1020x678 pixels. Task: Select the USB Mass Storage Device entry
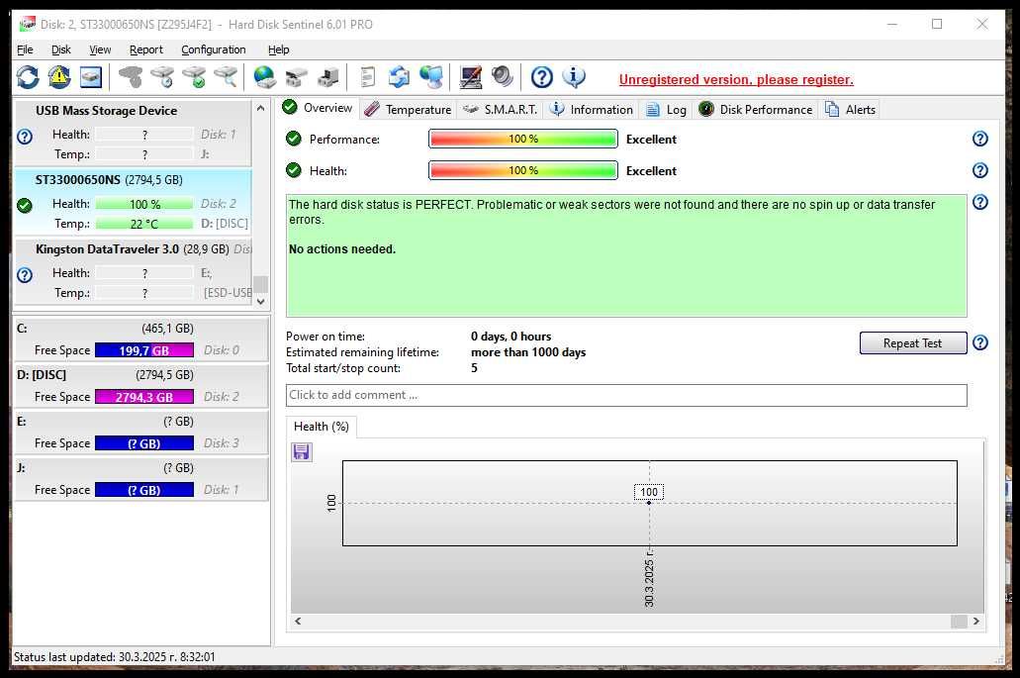tap(133, 133)
